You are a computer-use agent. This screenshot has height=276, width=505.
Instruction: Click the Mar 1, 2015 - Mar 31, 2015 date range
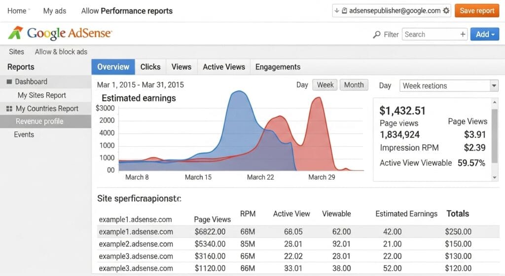(141, 85)
